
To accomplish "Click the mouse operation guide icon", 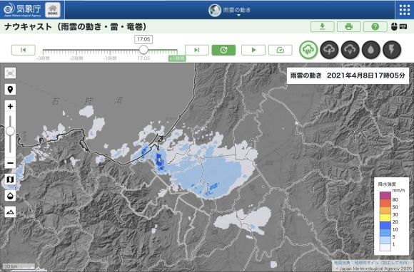I will (394, 26).
